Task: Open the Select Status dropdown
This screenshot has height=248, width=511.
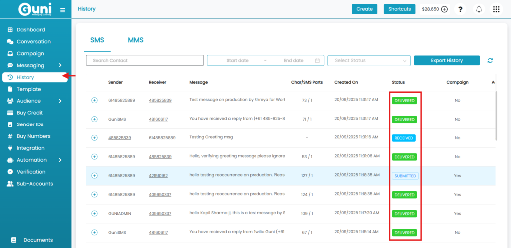Action: [x=369, y=61]
